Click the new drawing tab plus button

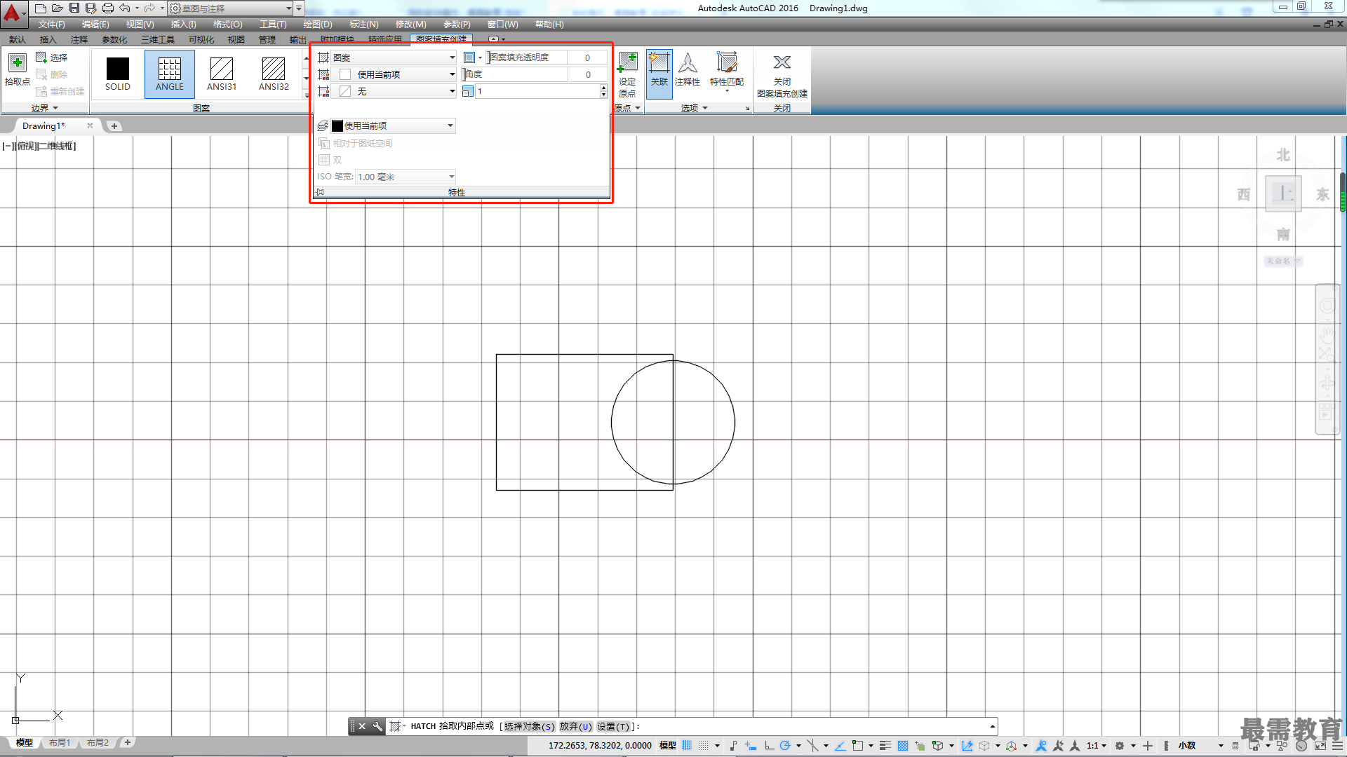pos(114,126)
